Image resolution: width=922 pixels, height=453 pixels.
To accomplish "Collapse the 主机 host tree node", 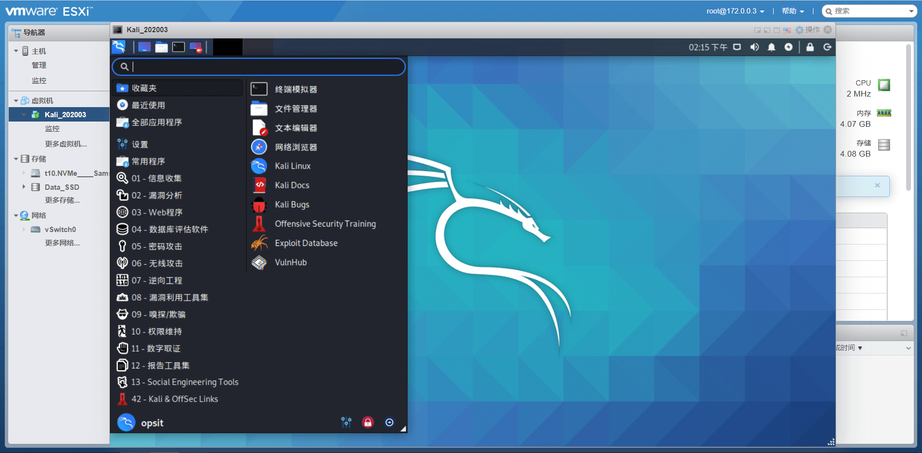I will pos(16,51).
